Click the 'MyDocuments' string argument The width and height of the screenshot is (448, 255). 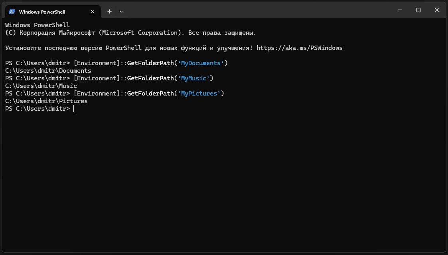coord(201,63)
